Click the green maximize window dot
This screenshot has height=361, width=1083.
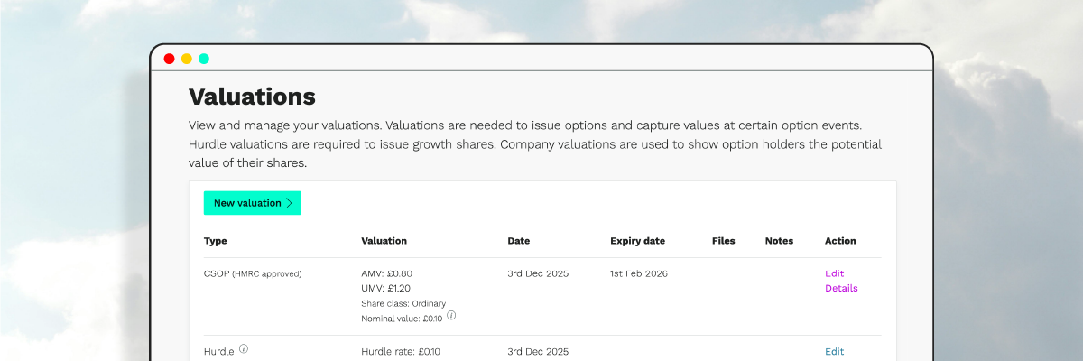tap(204, 59)
